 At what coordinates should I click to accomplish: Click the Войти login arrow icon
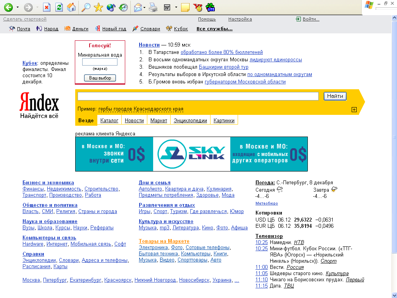pyautogui.click(x=298, y=19)
